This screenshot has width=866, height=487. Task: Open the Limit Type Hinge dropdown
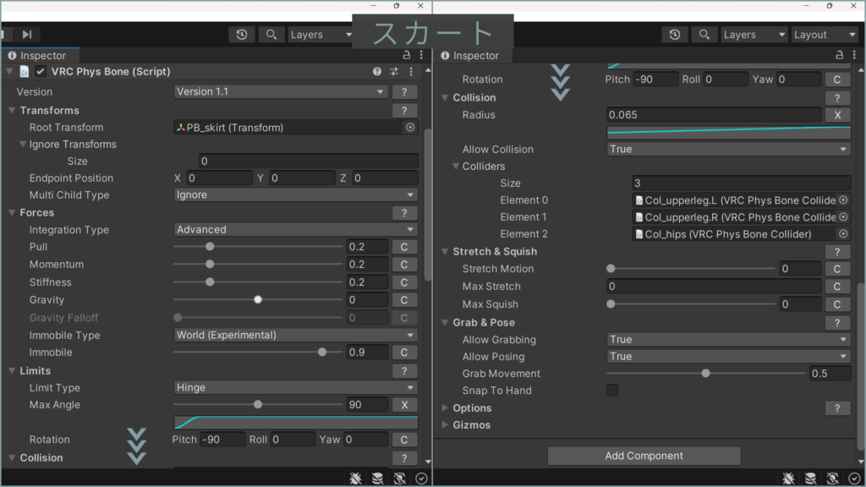pos(295,388)
